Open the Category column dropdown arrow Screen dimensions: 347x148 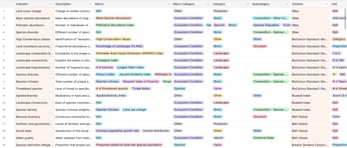[x=247, y=4]
